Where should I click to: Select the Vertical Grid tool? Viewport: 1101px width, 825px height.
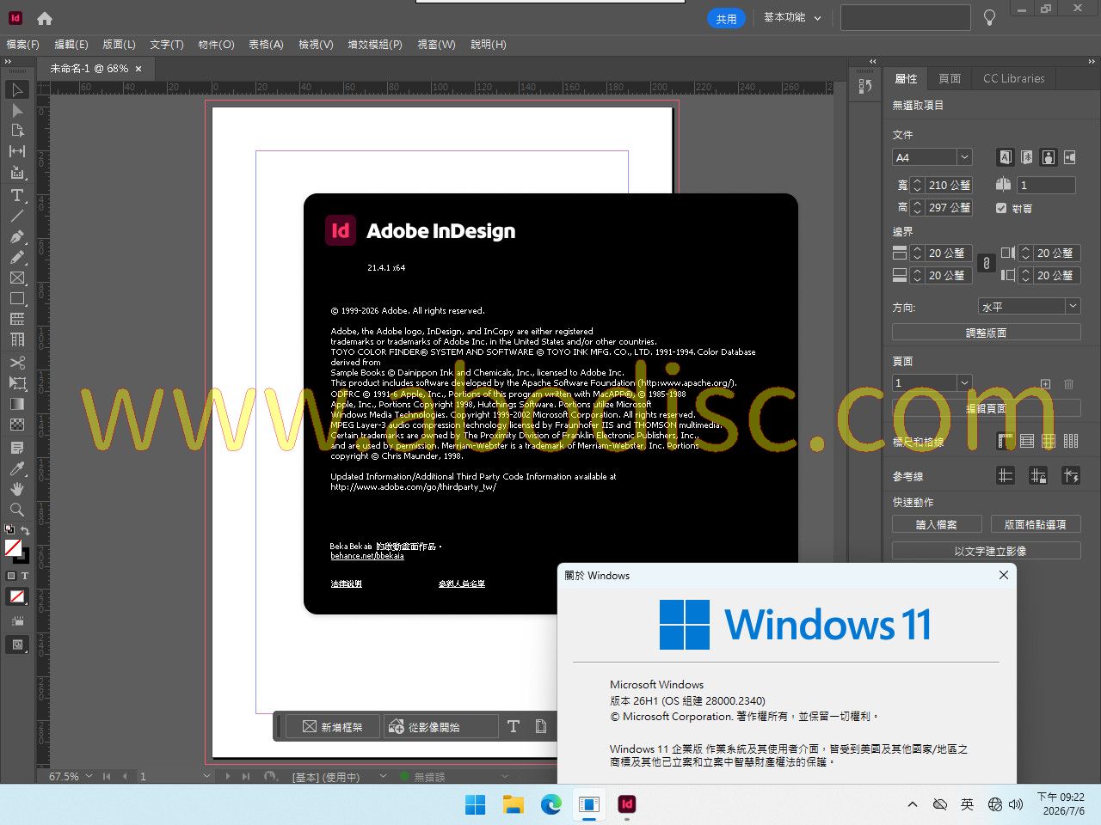(x=17, y=339)
